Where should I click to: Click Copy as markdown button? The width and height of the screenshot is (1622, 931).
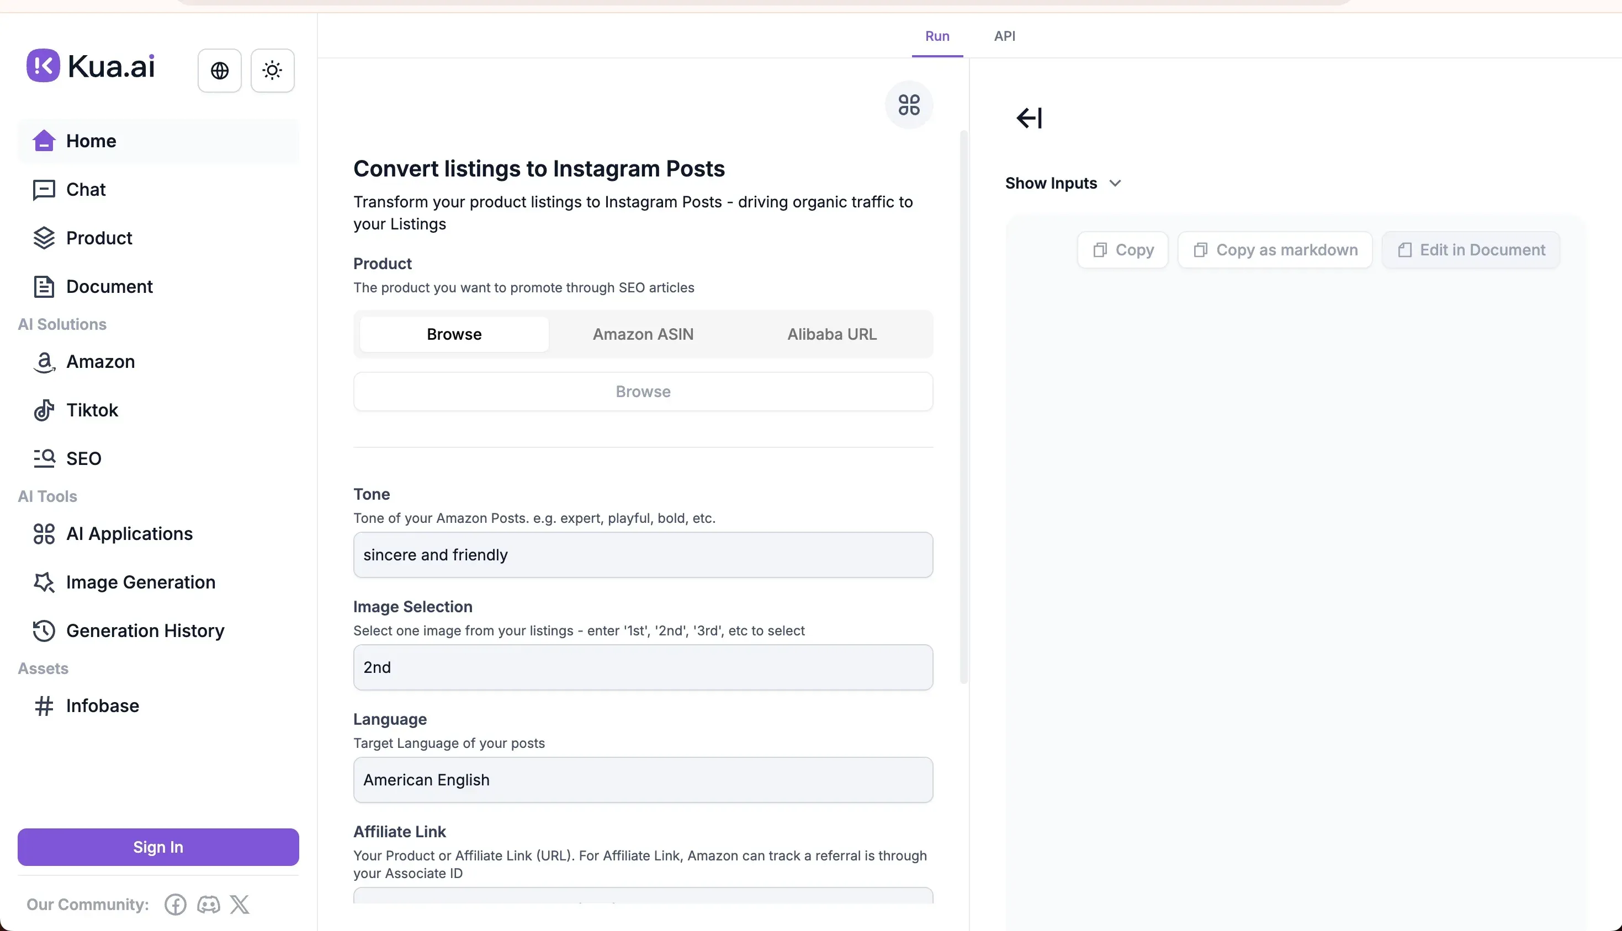point(1275,250)
